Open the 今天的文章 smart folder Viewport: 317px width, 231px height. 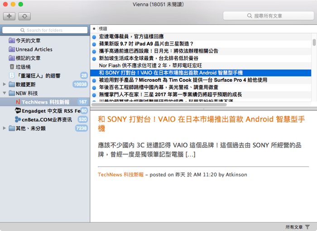point(28,40)
